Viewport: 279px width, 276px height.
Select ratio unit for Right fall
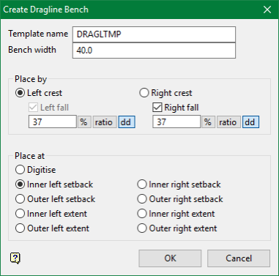[228, 122]
